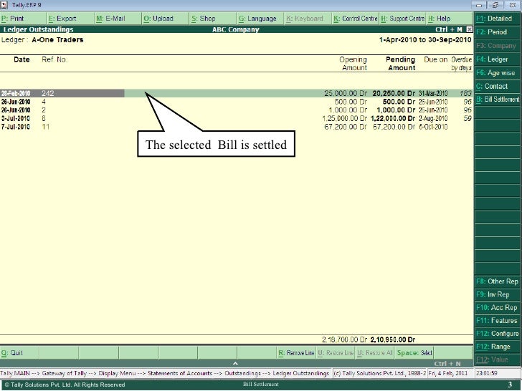
Task: Click the ledger name A-One Traders
Action: [57, 40]
